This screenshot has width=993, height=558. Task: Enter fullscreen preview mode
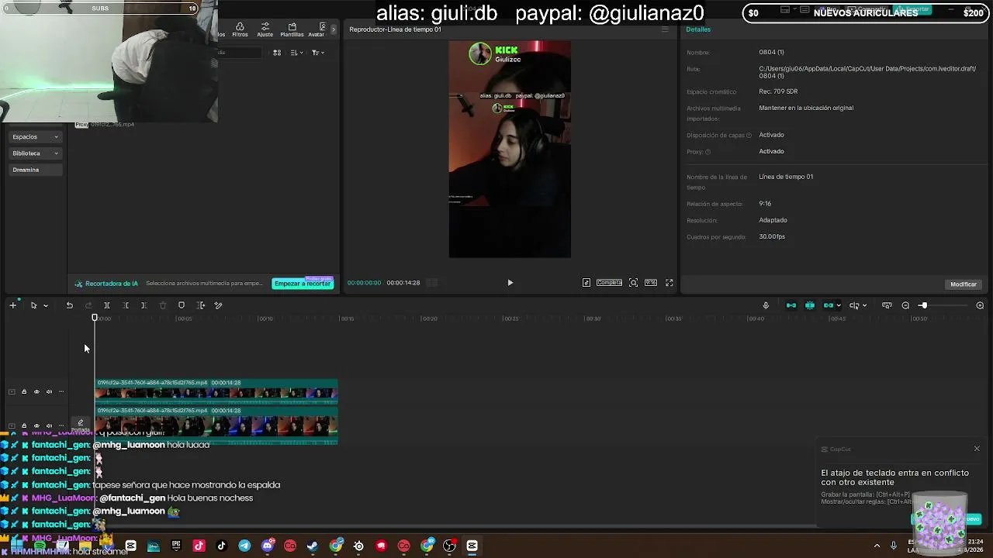click(x=669, y=283)
